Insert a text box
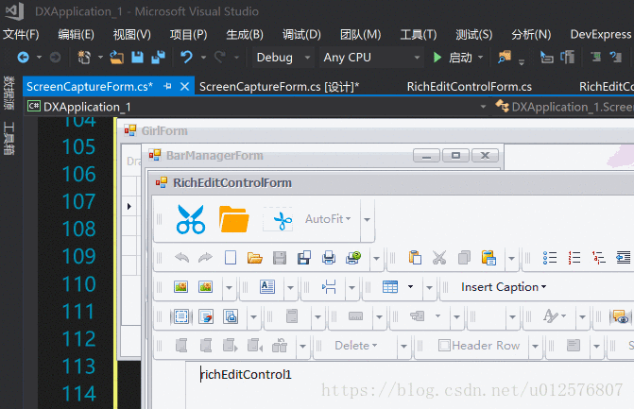Viewport: 634px width, 409px height. 267,287
